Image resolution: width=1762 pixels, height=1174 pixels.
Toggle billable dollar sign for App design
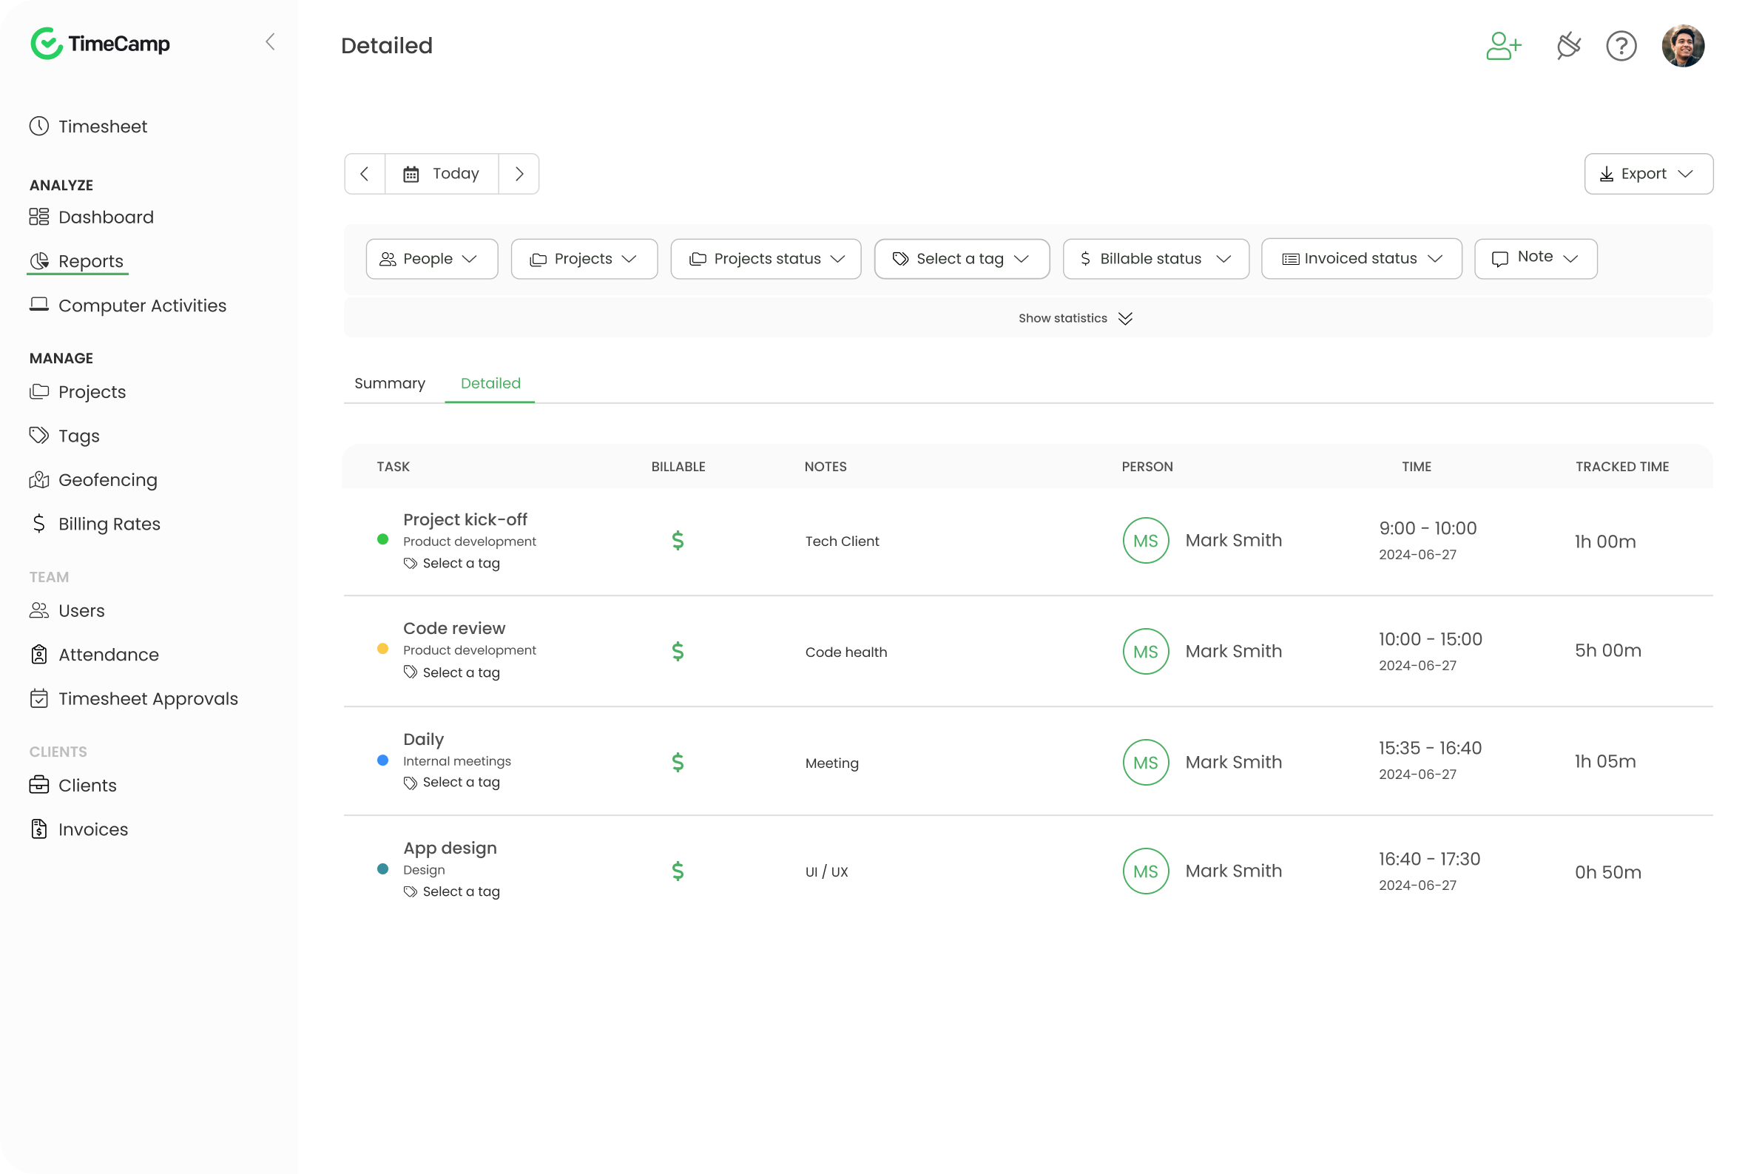(678, 871)
